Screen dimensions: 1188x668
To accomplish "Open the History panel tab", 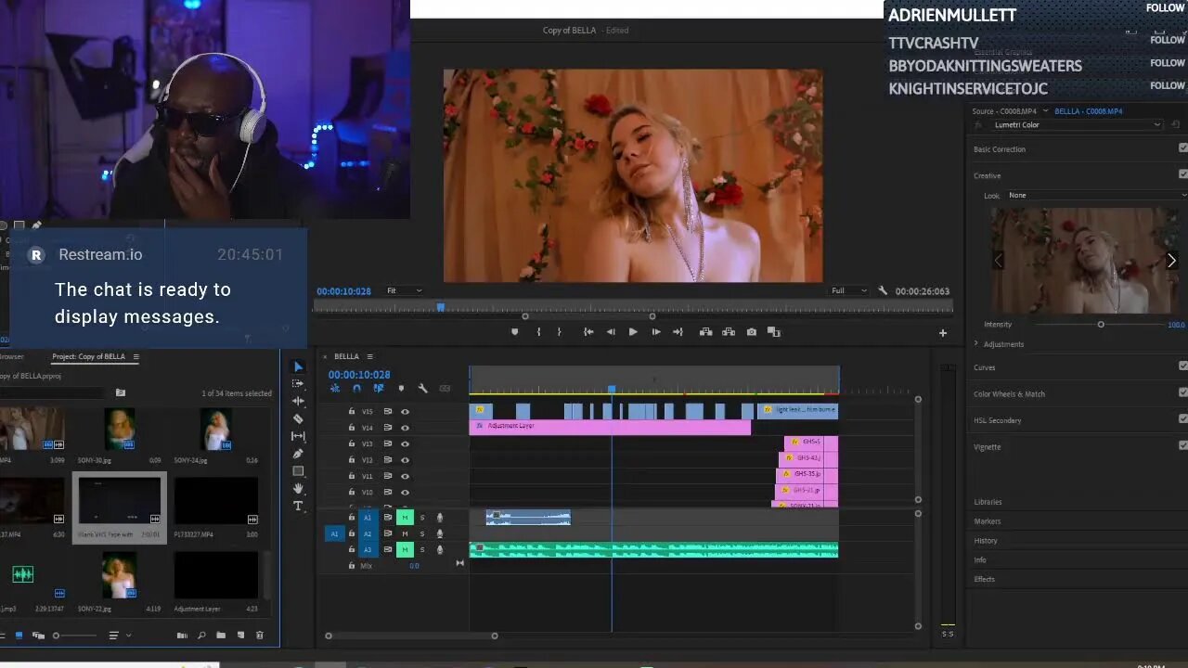I will click(x=986, y=541).
